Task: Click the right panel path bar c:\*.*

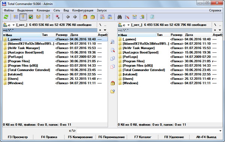Action: (165, 30)
